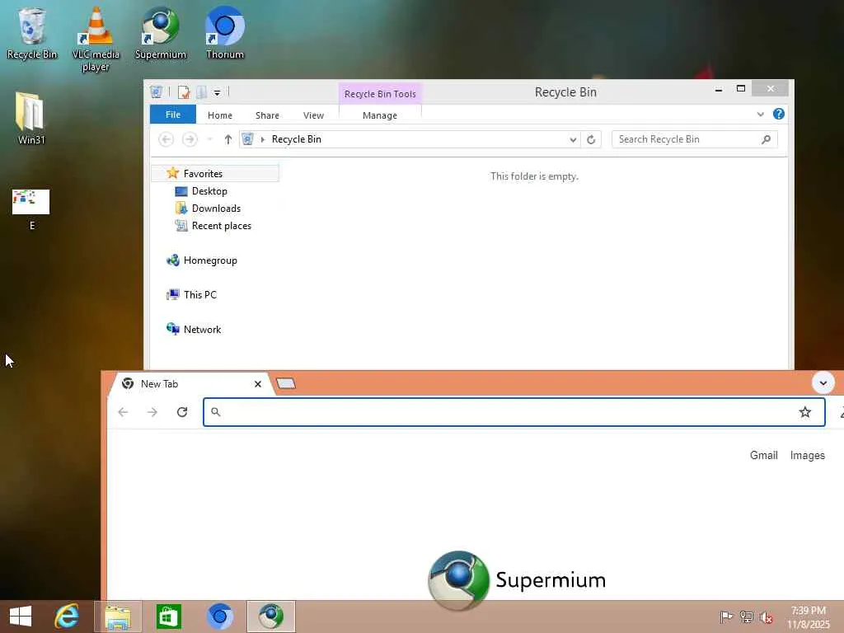Viewport: 844px width, 633px height.
Task: Open the File tab in Recycle Bin
Action: 173,115
